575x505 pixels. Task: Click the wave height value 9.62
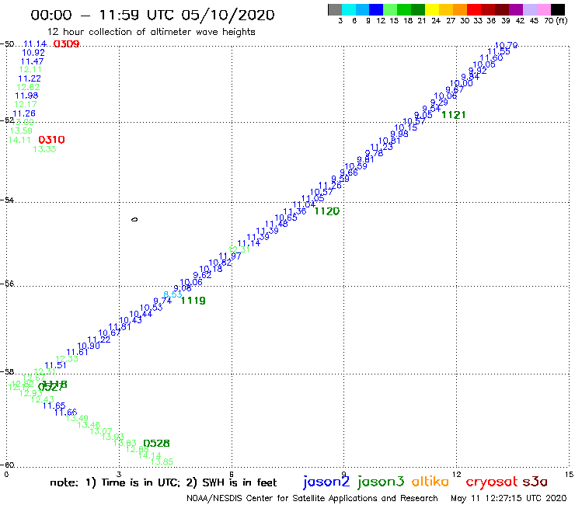point(202,275)
